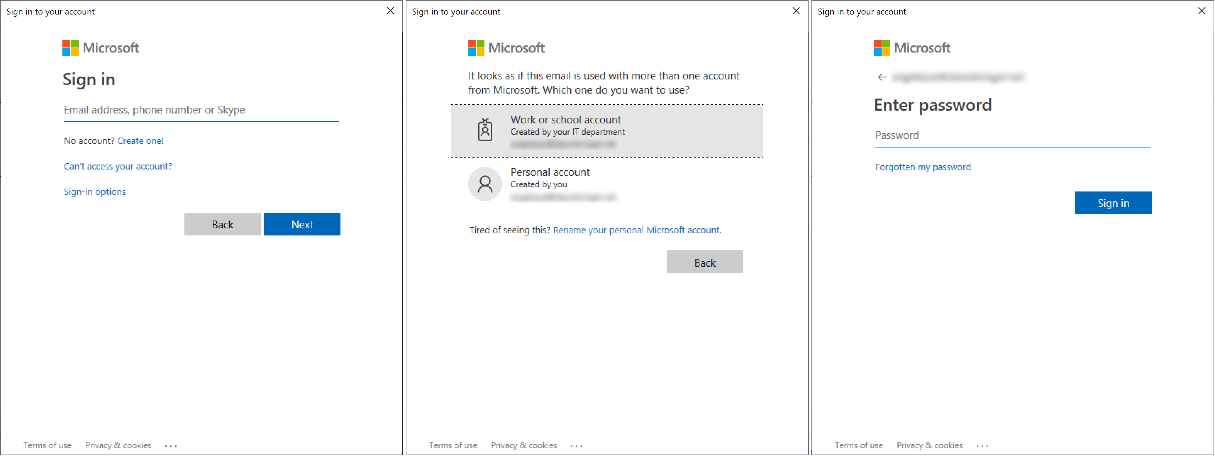Click the close button on center panel
Image resolution: width=1215 pixels, height=456 pixels.
pos(797,11)
